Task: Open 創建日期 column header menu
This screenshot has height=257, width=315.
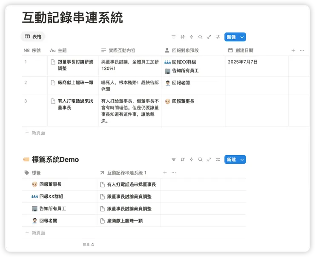Action: pos(241,50)
